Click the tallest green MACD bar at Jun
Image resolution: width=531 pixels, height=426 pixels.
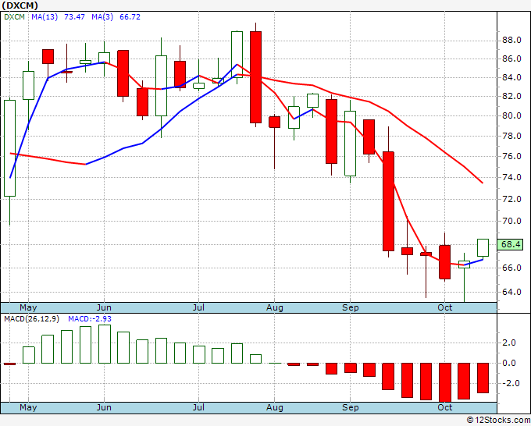[x=105, y=344]
